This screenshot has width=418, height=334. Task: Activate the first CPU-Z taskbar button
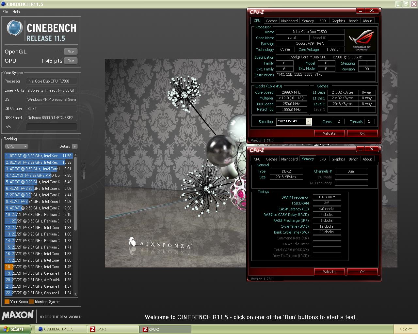[113, 329]
